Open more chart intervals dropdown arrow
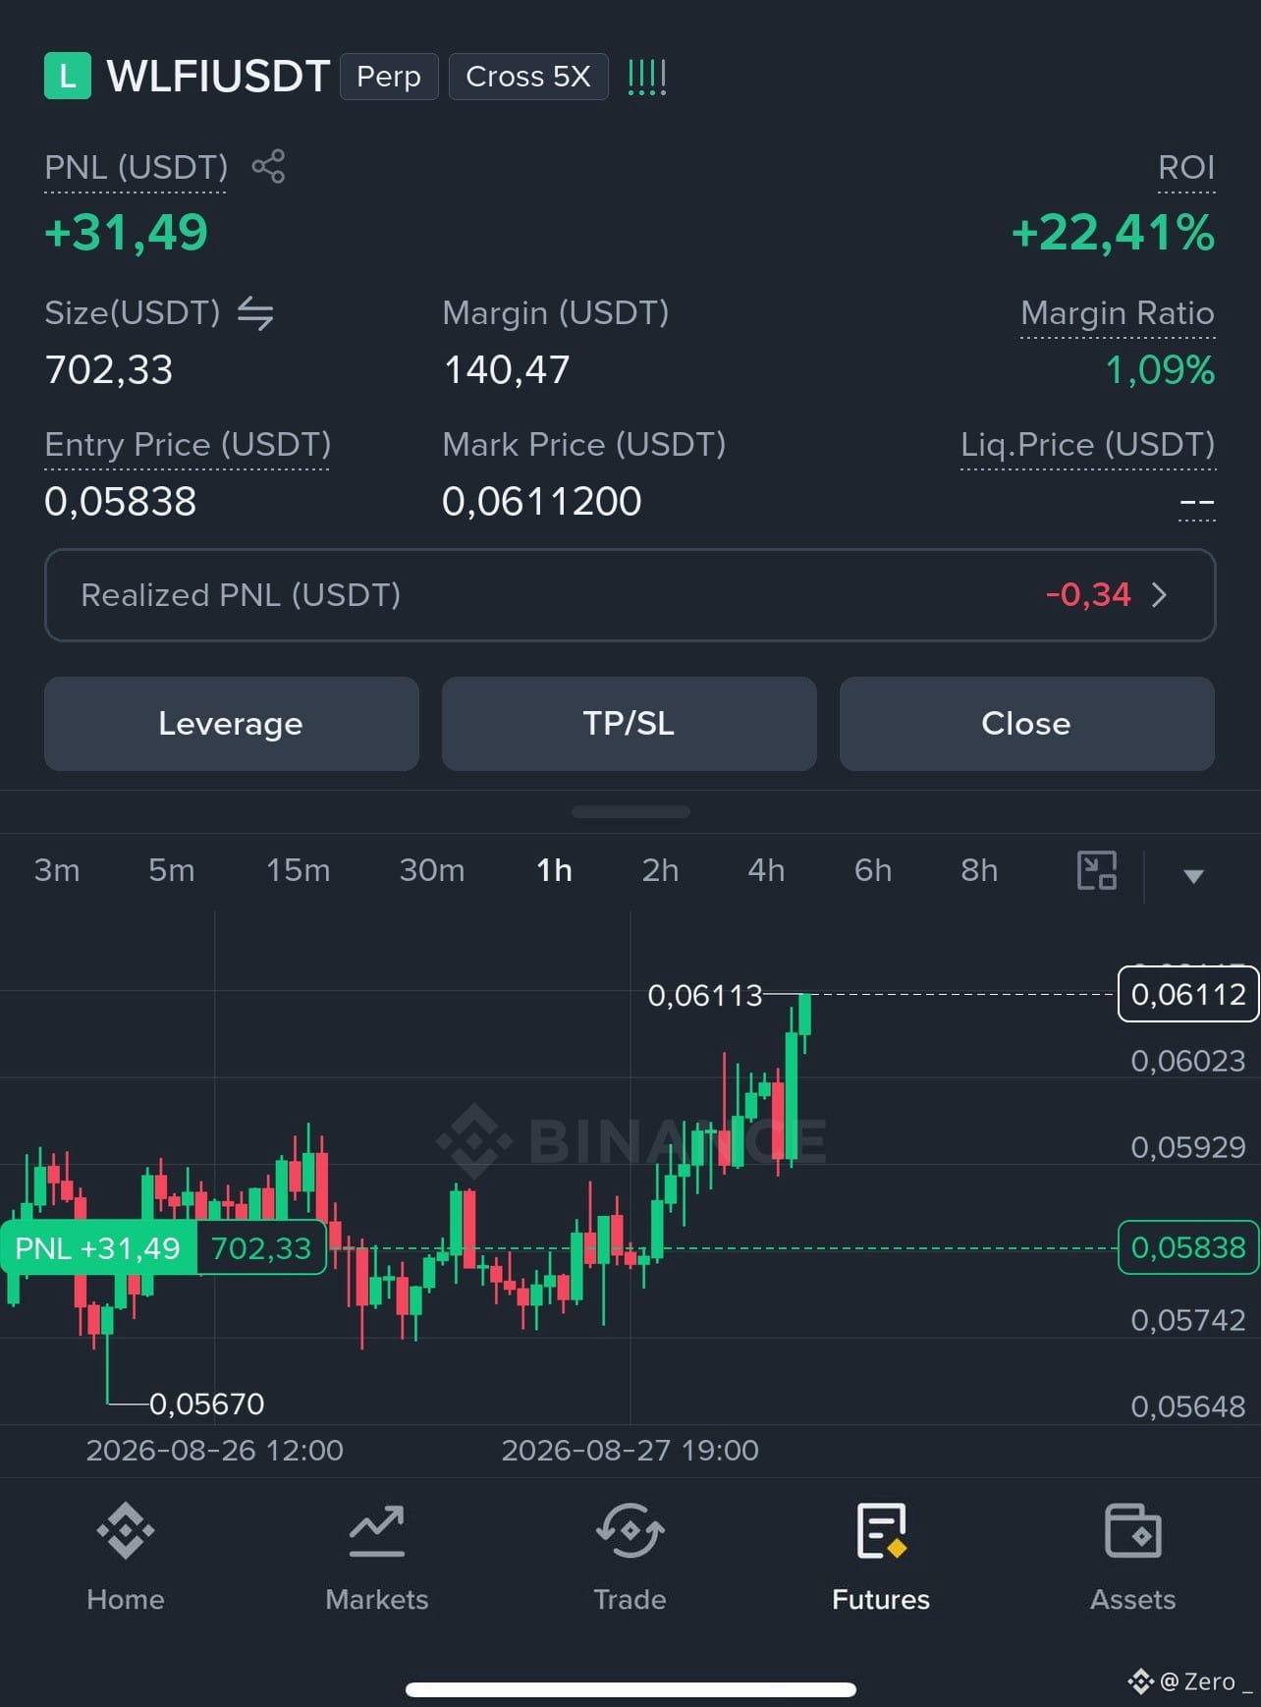This screenshot has height=1707, width=1261. tap(1193, 875)
